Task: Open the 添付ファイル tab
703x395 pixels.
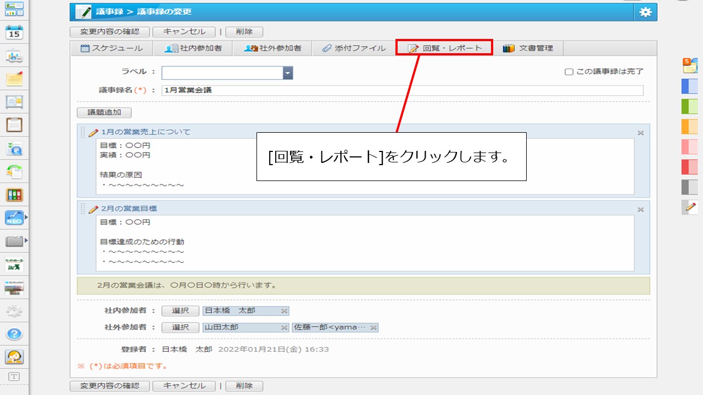Action: 354,48
